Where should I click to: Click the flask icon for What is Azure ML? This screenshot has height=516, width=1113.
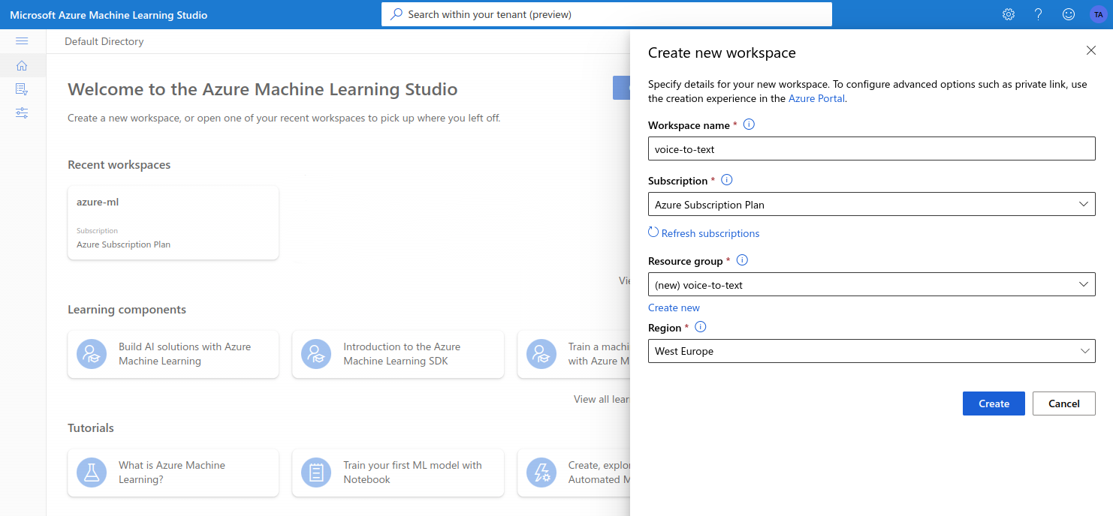92,472
